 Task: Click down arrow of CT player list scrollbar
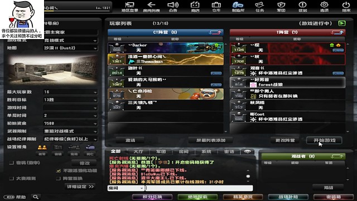pyautogui.click(x=225, y=132)
